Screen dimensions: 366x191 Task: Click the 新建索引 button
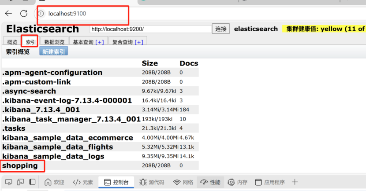54,51
